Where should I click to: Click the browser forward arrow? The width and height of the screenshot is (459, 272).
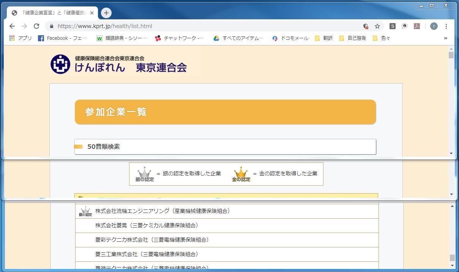pyautogui.click(x=24, y=26)
